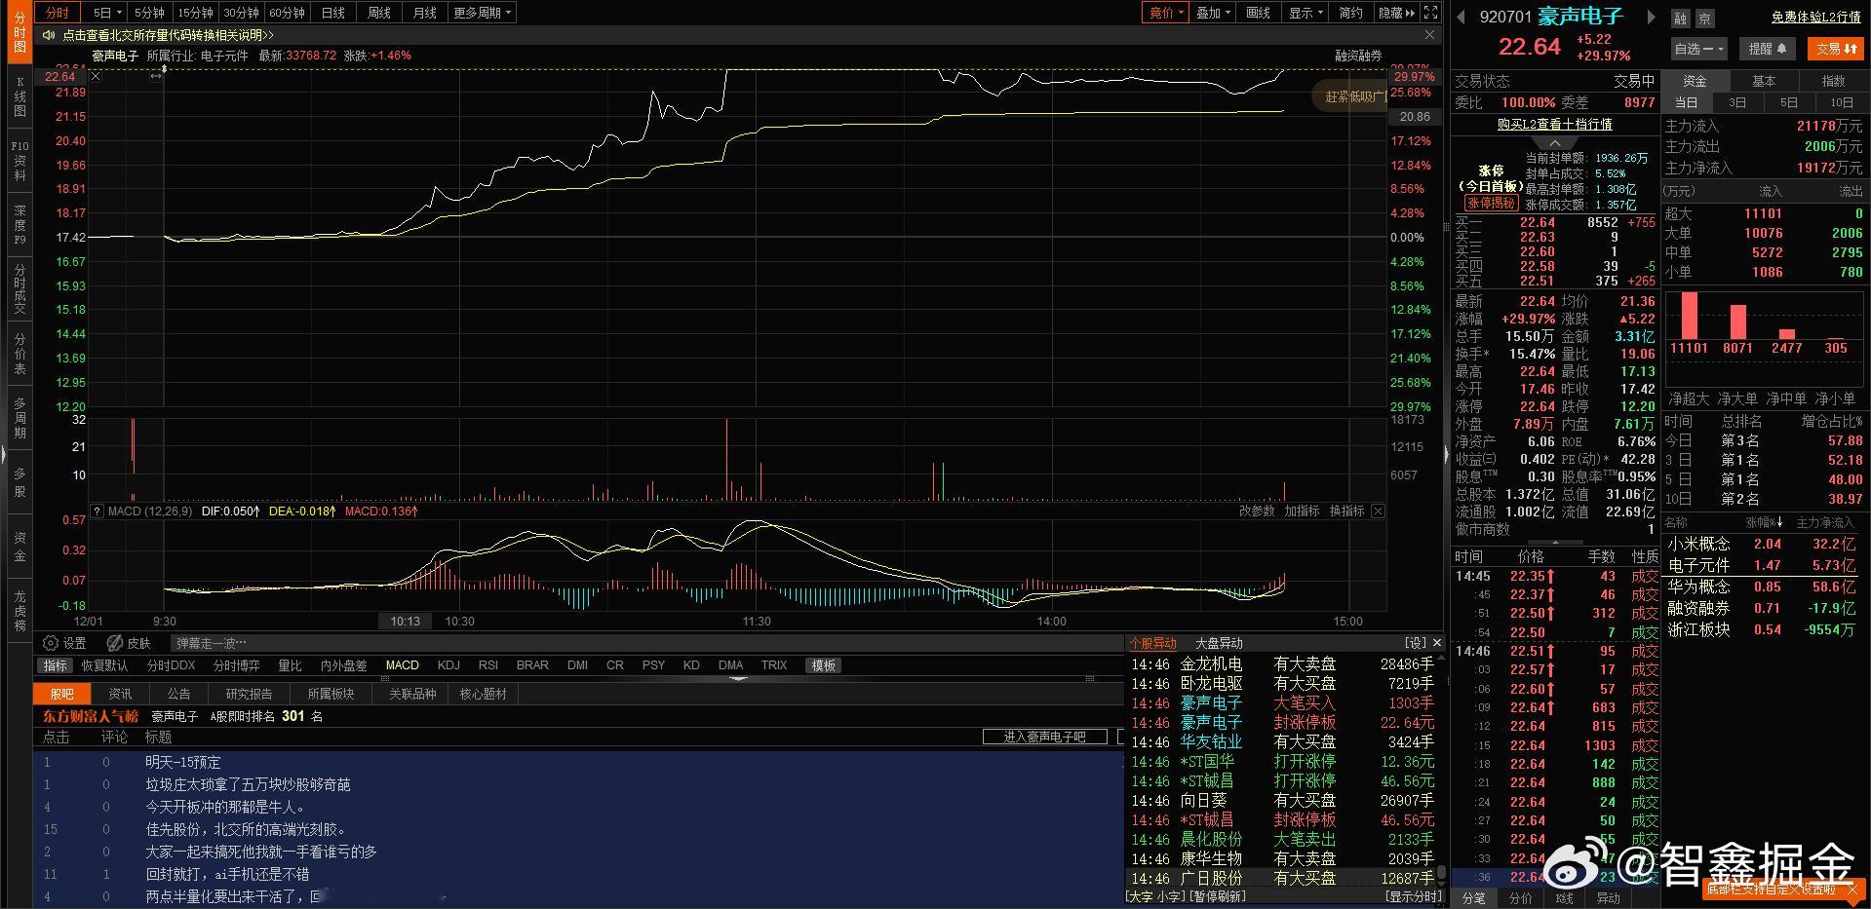1871x909 pixels.
Task: Select the 资讯 tab
Action: tap(120, 694)
